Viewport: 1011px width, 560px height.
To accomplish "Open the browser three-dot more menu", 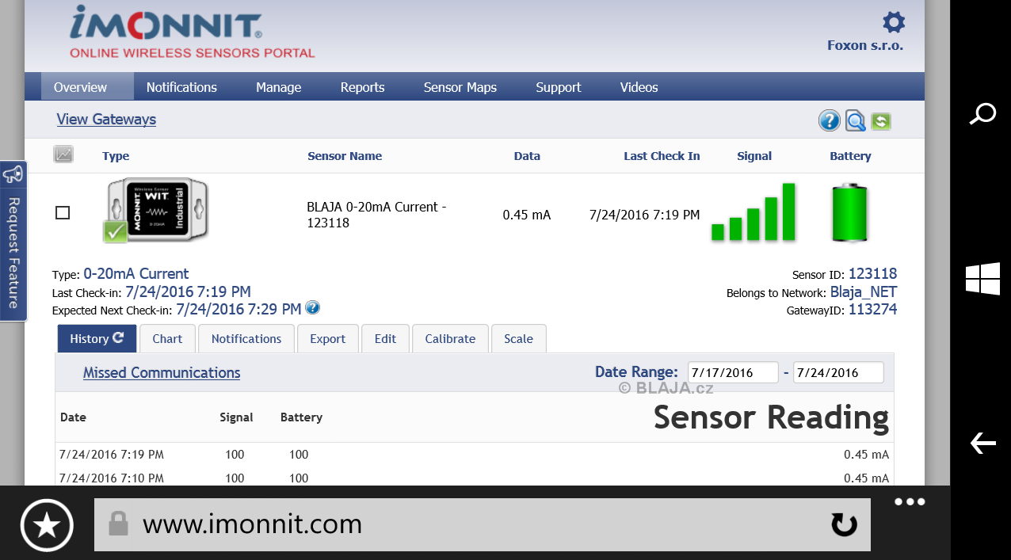I will (910, 501).
